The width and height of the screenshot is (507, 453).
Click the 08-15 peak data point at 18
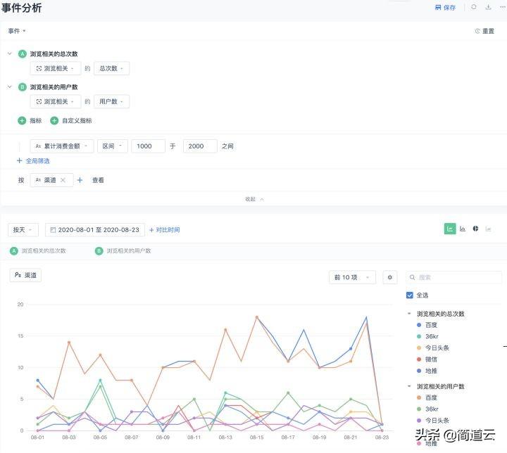point(257,317)
